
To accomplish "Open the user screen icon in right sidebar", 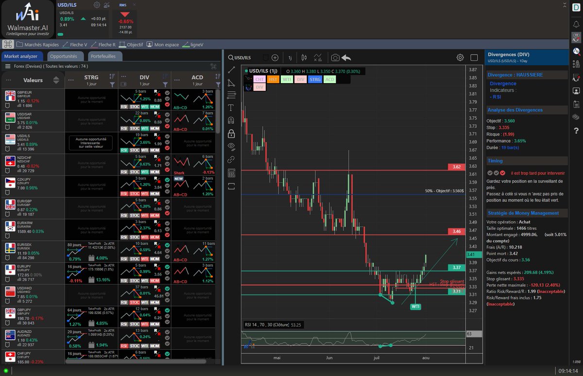I will coord(576,90).
